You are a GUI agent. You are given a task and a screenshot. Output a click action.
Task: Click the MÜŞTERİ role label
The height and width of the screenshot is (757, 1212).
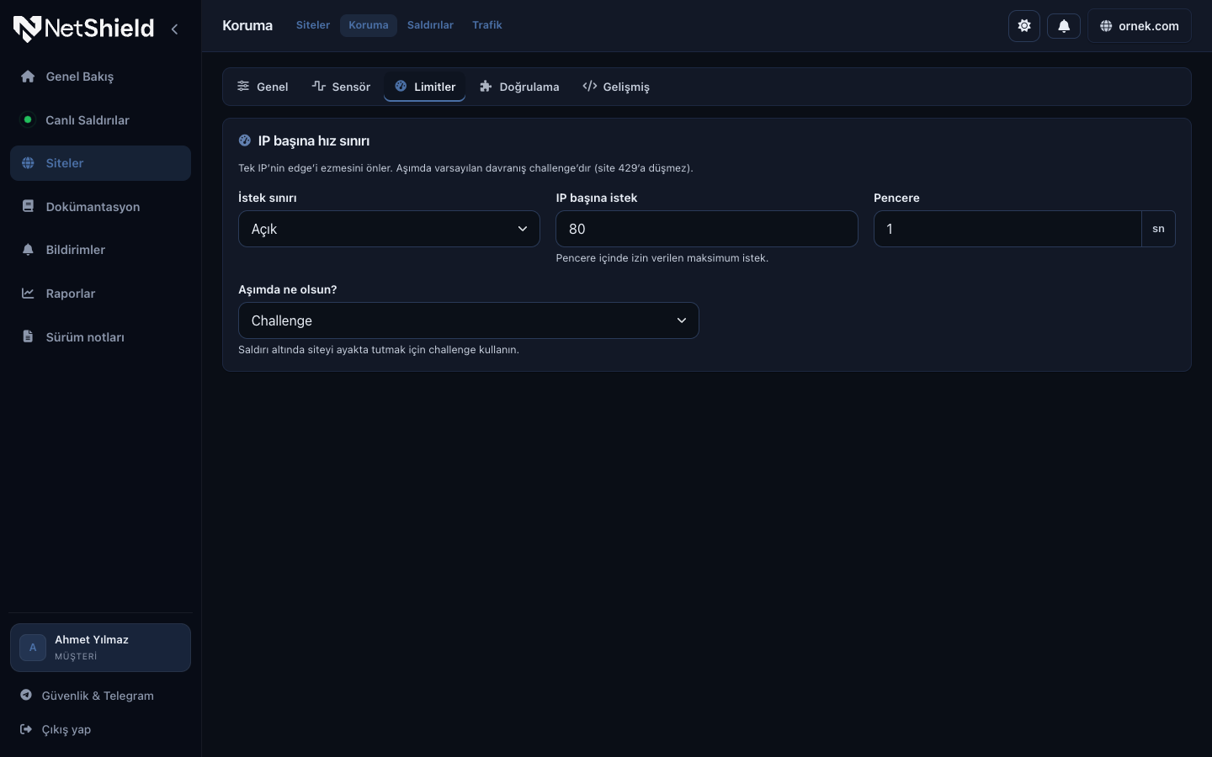(76, 657)
